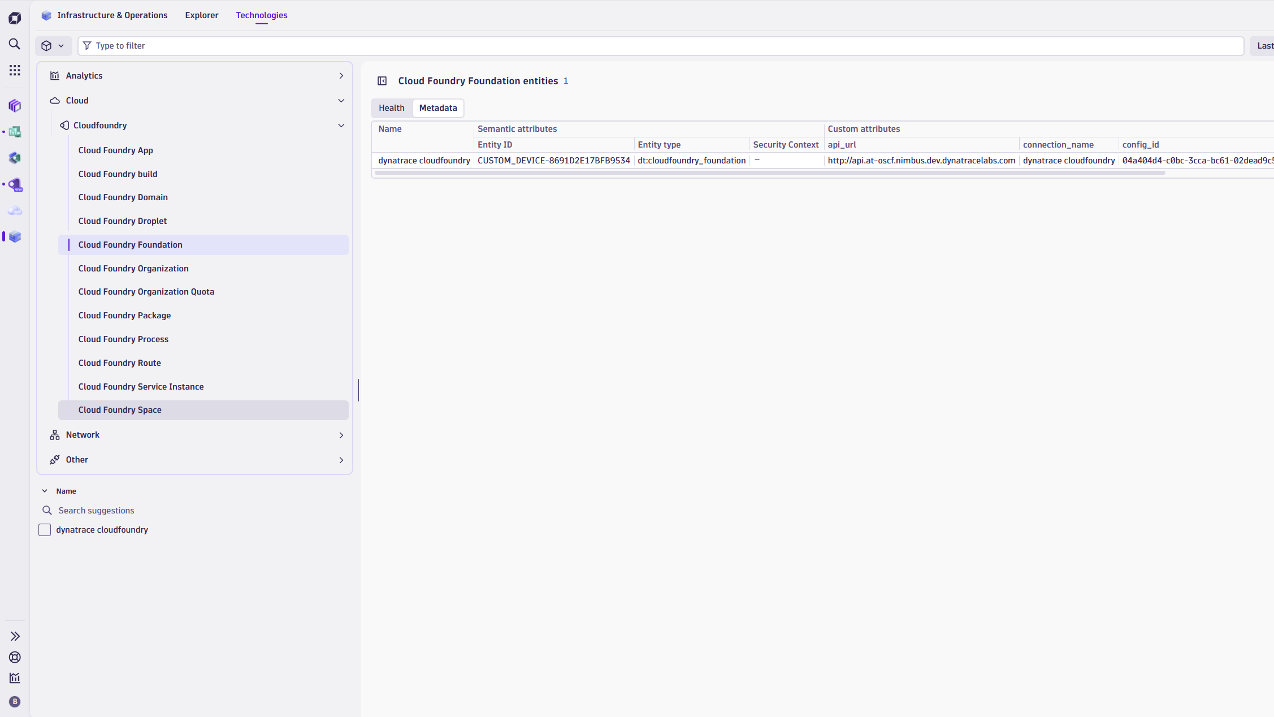Open the Explorer tab

(x=201, y=15)
